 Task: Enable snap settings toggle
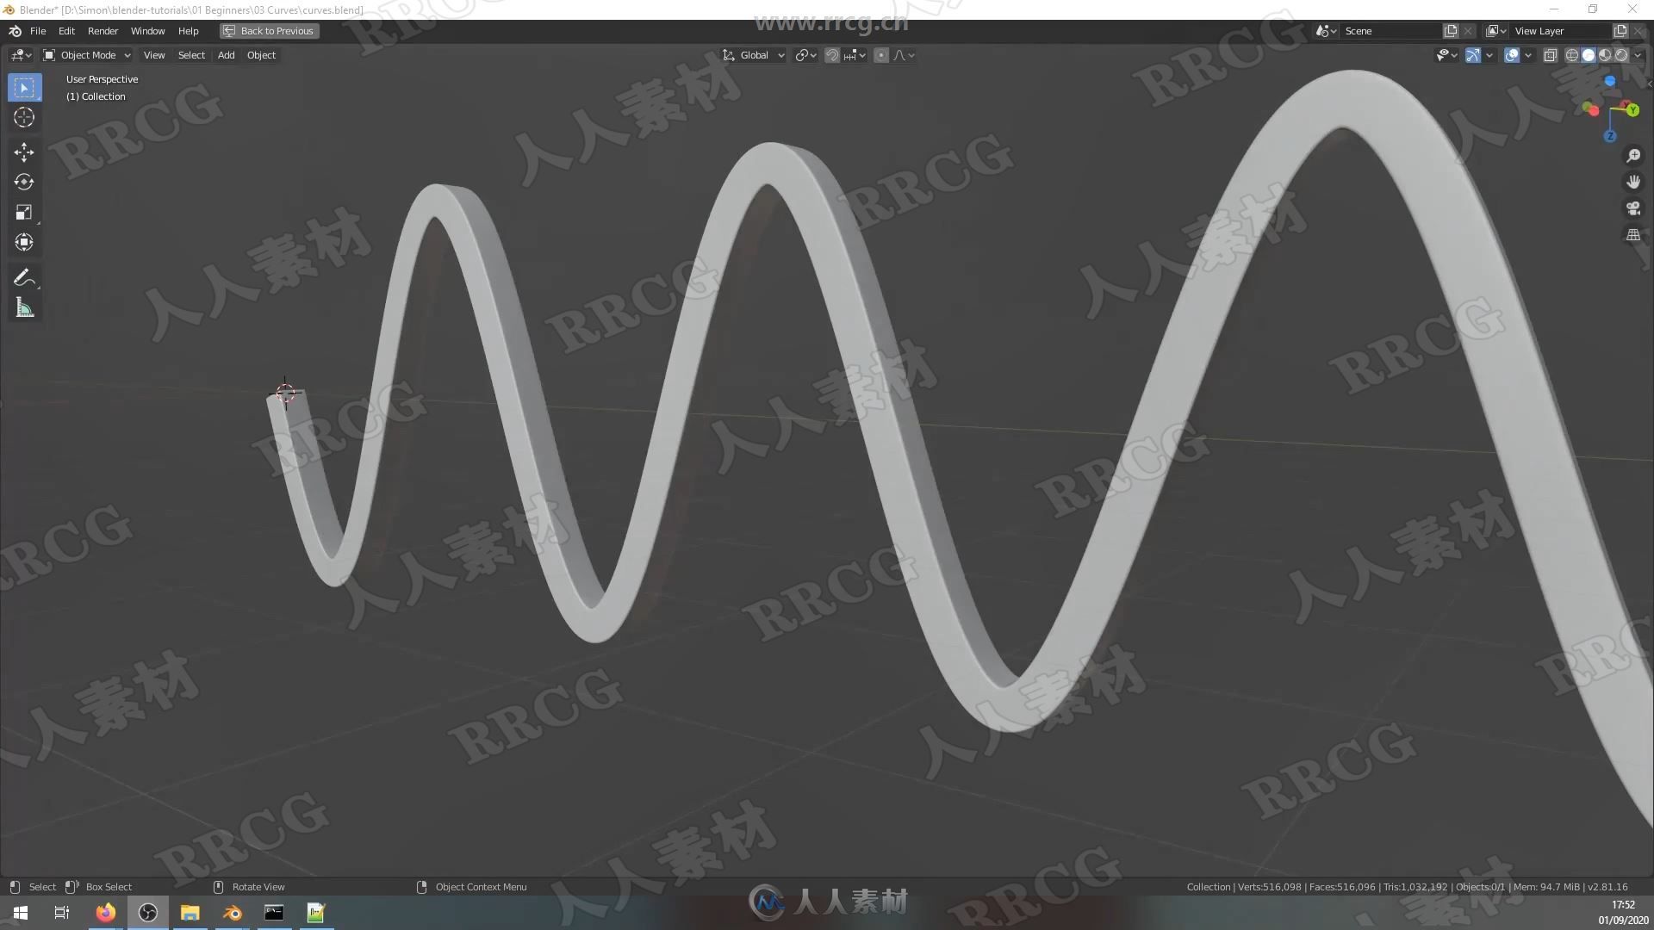830,54
